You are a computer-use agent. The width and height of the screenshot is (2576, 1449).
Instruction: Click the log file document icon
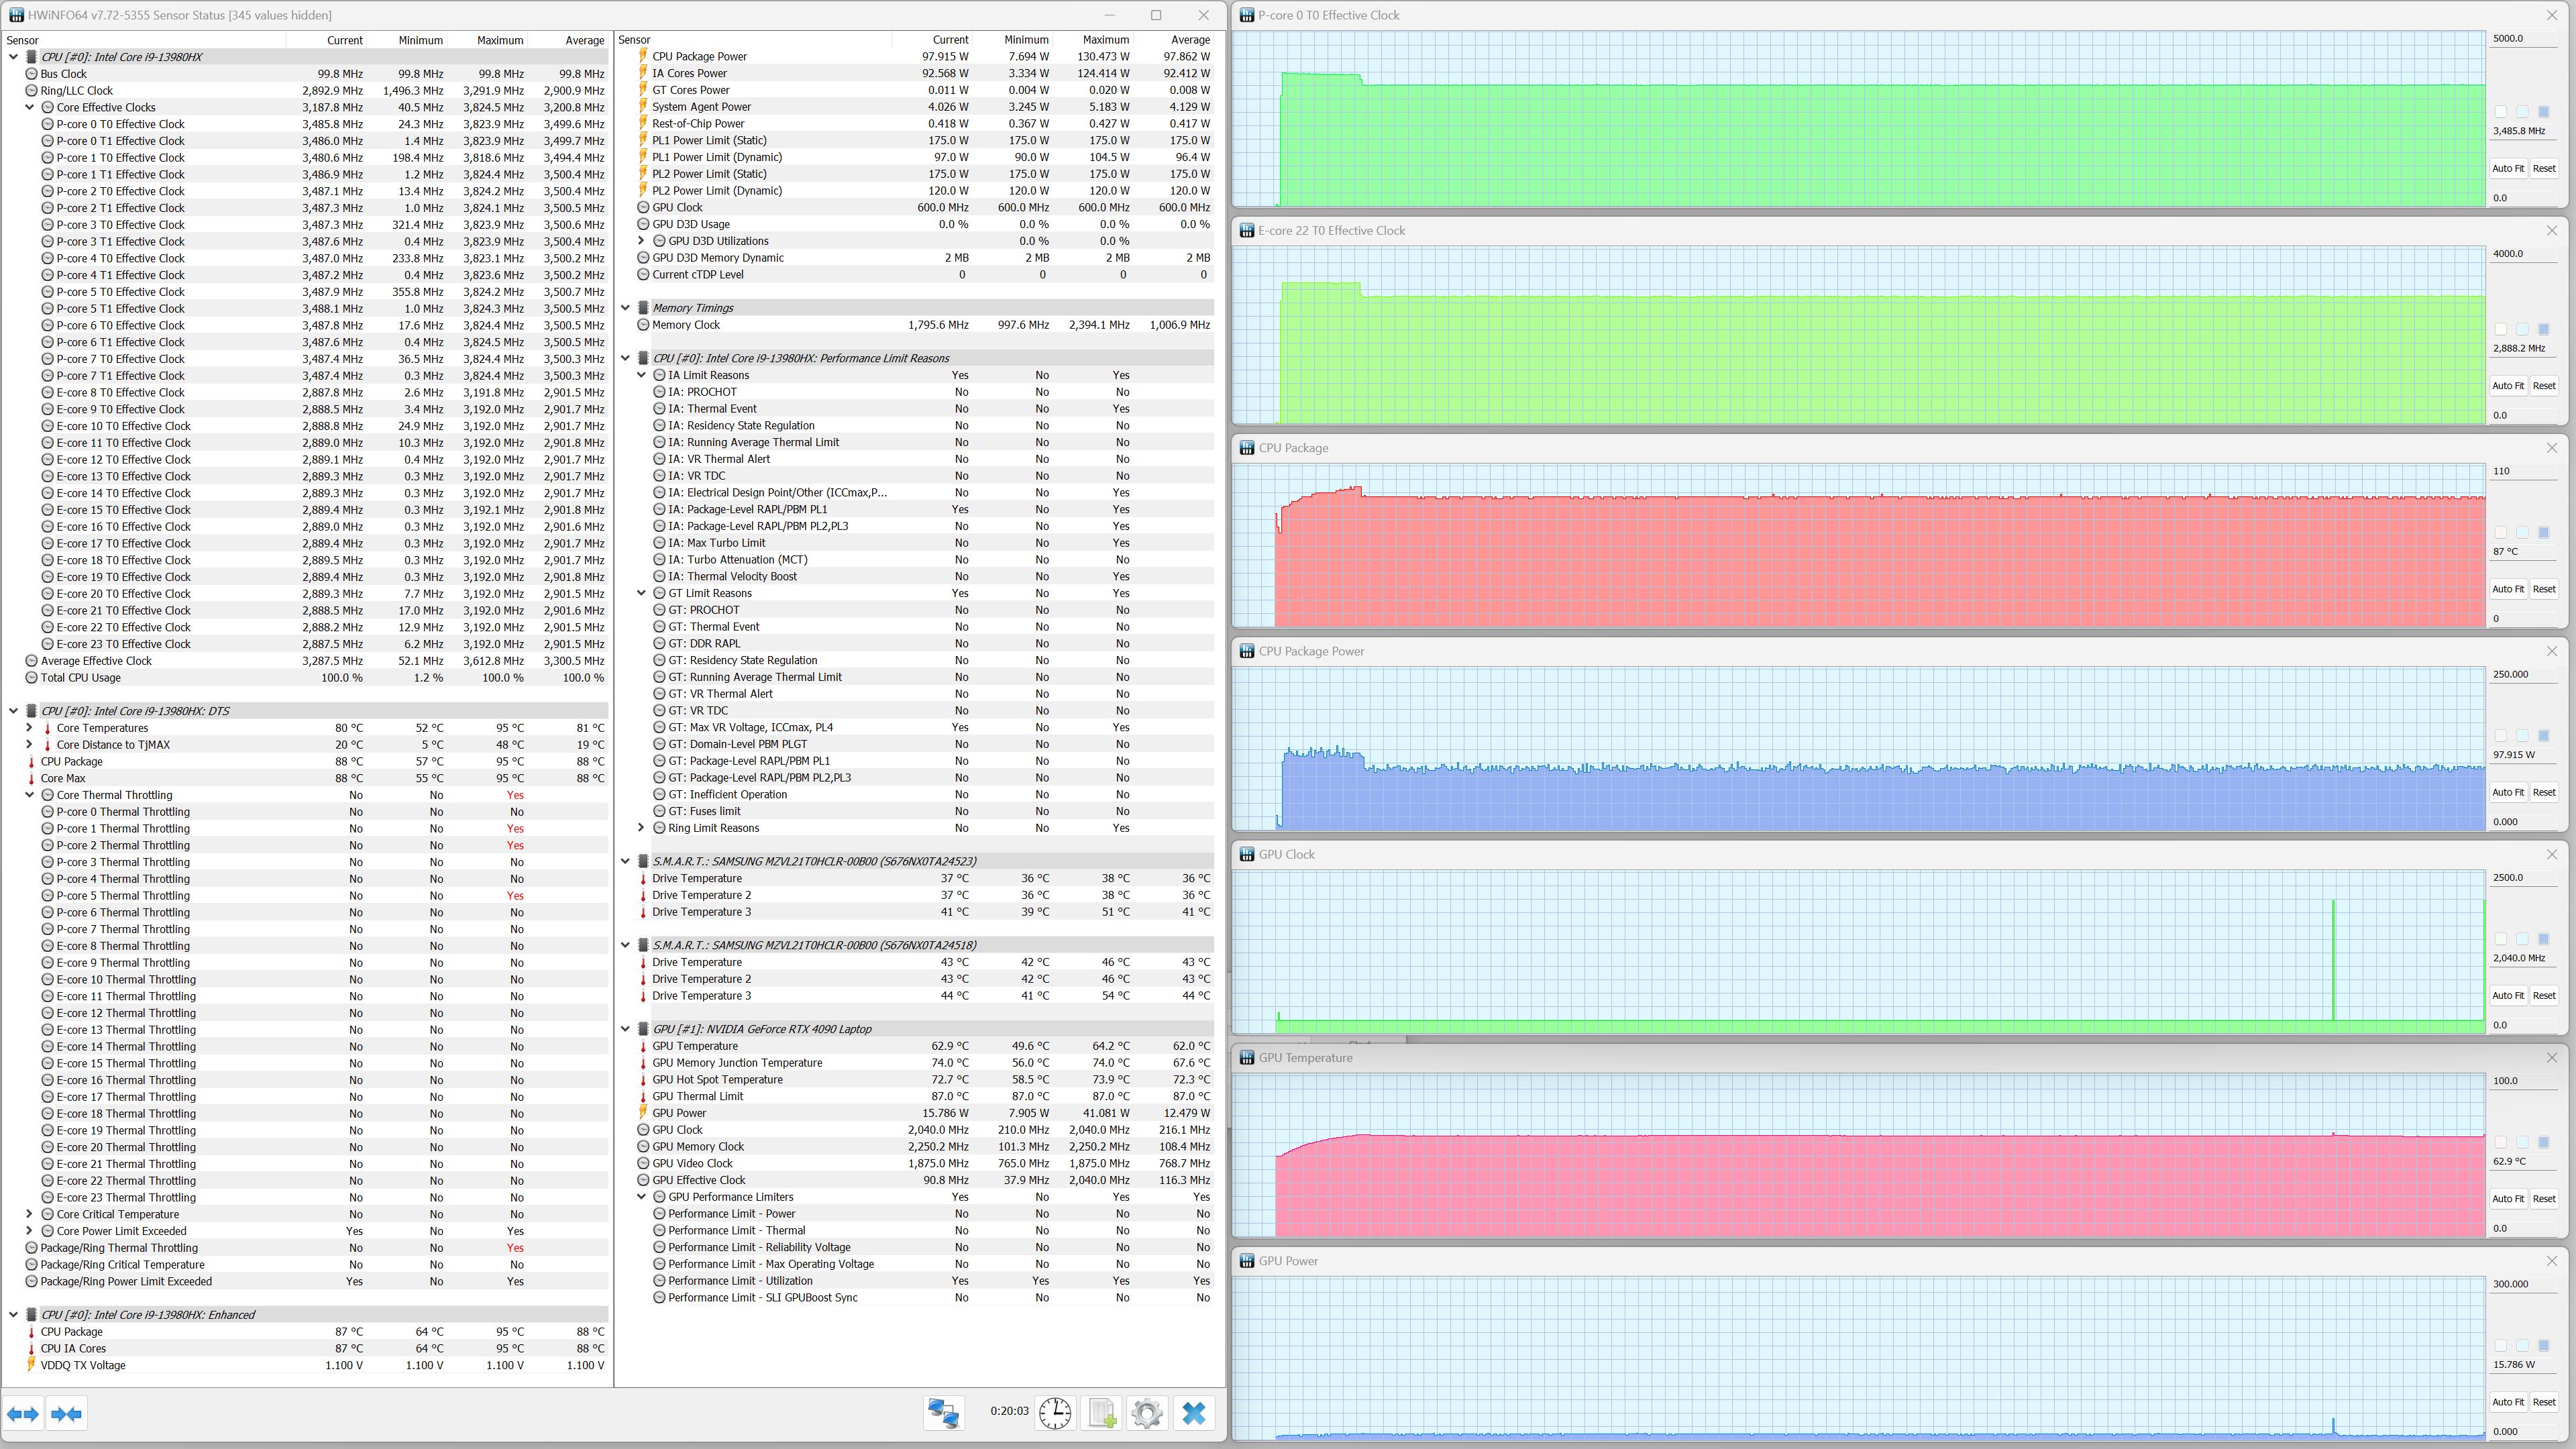1101,1412
